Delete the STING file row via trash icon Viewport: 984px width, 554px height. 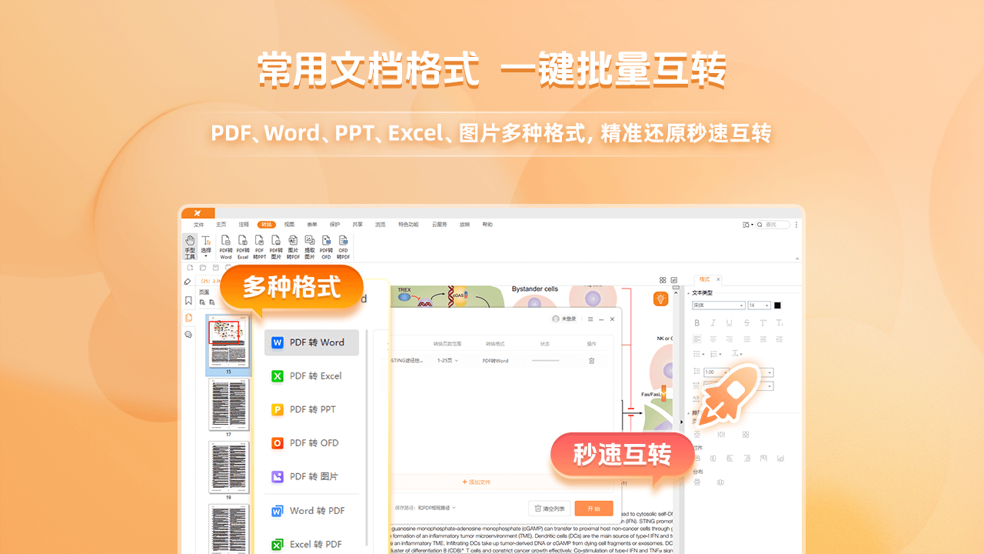pyautogui.click(x=591, y=360)
